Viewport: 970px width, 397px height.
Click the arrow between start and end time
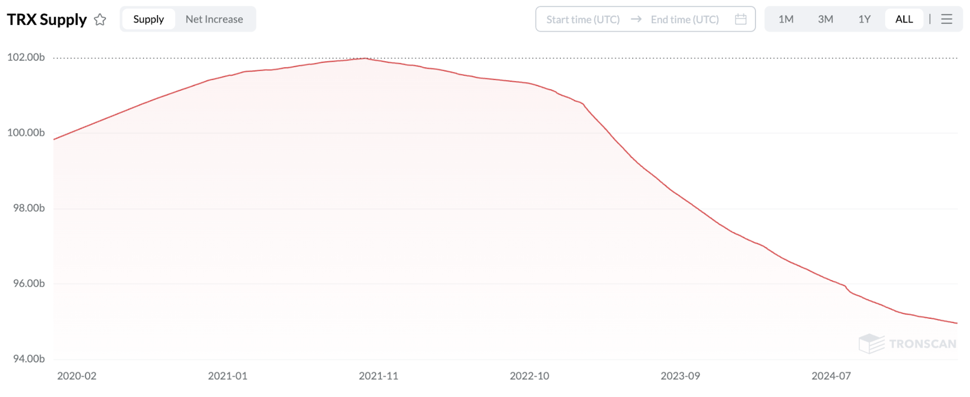point(636,19)
